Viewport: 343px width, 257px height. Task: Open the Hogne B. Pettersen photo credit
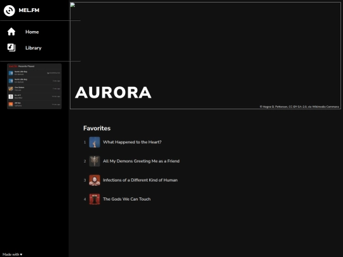pyautogui.click(x=299, y=107)
